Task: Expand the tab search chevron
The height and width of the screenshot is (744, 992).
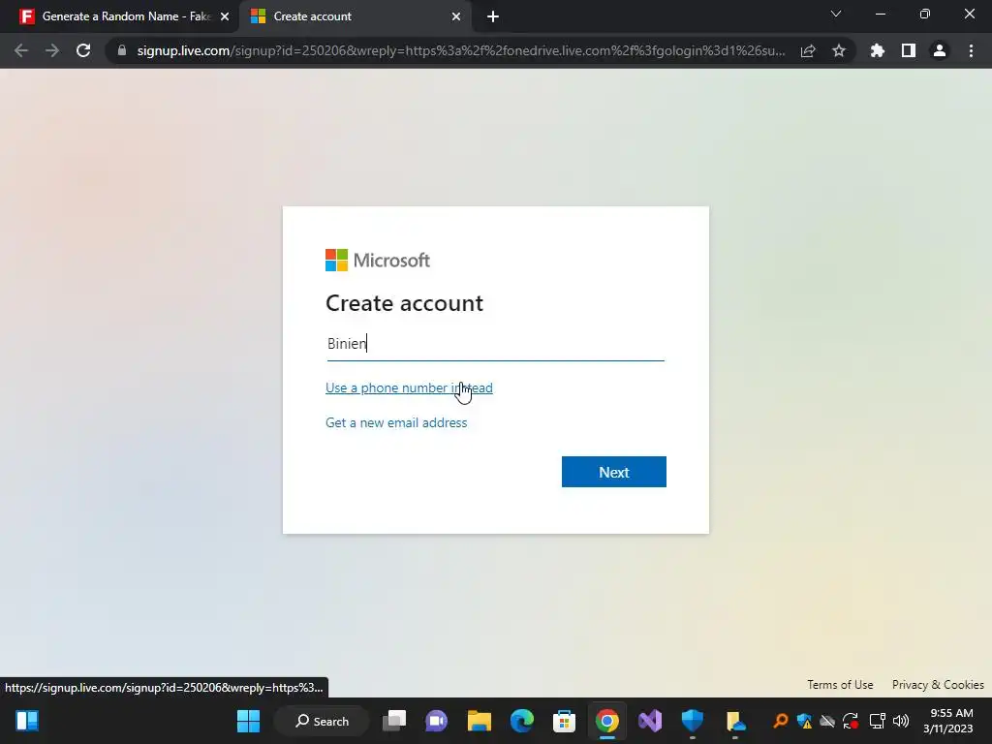Action: 836,14
